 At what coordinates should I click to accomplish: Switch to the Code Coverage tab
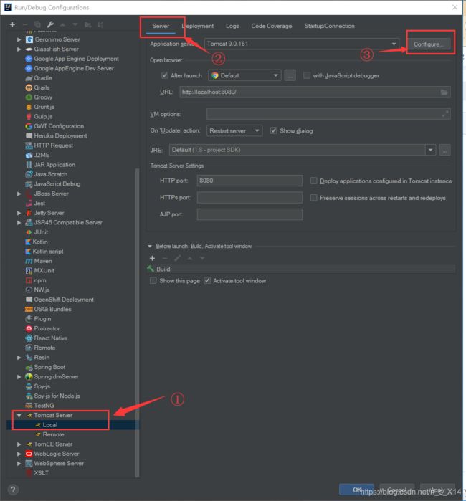272,27
